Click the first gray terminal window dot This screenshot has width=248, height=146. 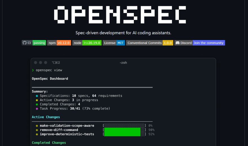(36, 63)
